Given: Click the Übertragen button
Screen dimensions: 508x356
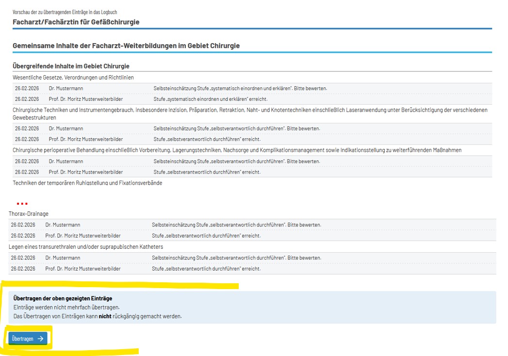Looking at the screenshot, I should point(28,339).
